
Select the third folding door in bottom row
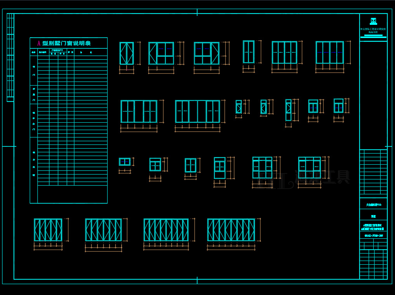point(166,230)
